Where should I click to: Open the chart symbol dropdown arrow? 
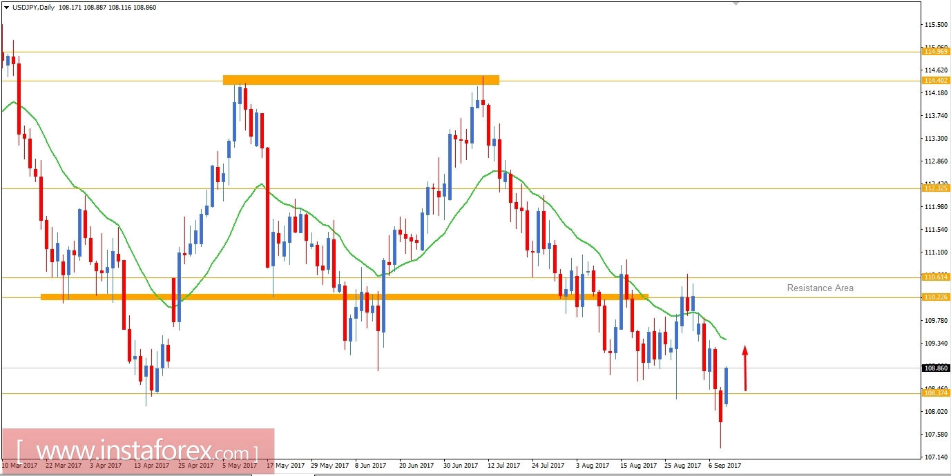pyautogui.click(x=7, y=7)
